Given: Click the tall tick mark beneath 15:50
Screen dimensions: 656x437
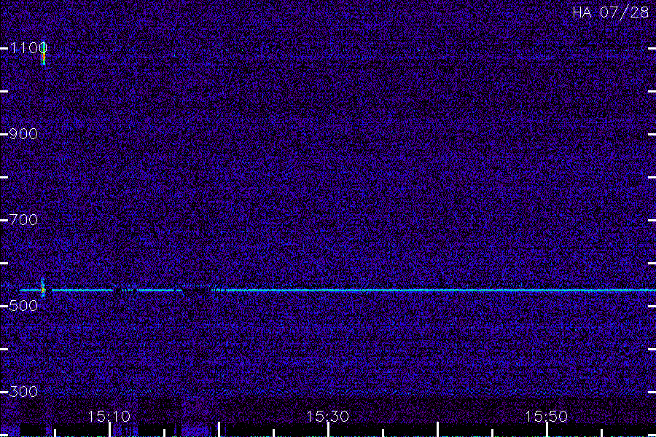Looking at the screenshot, I should (x=547, y=430).
